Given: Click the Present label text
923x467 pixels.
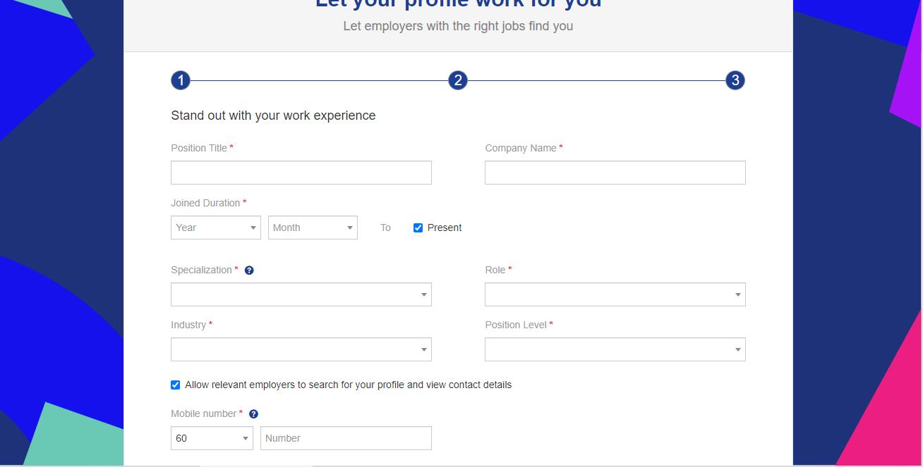Looking at the screenshot, I should pyautogui.click(x=445, y=228).
